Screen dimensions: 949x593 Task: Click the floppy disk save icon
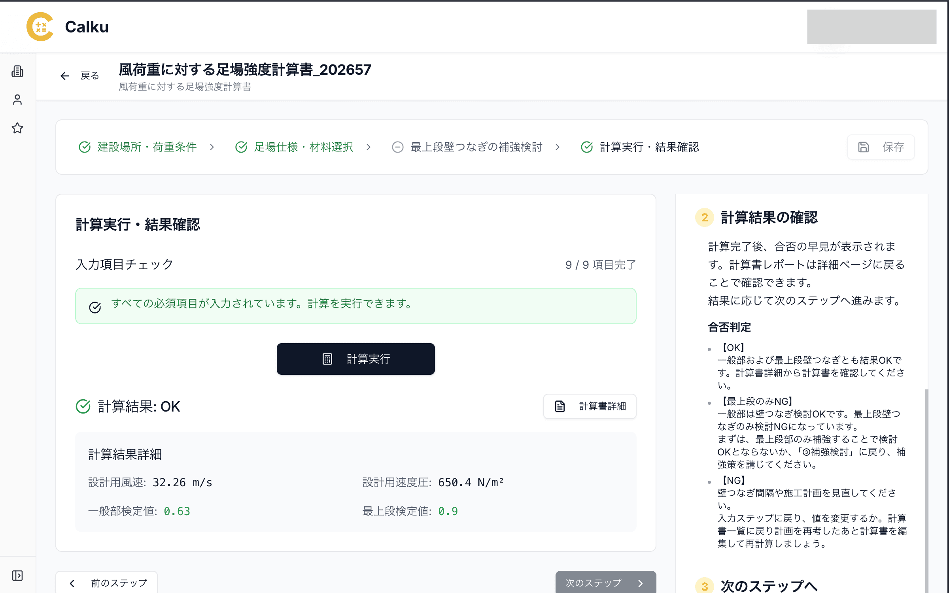pos(864,147)
